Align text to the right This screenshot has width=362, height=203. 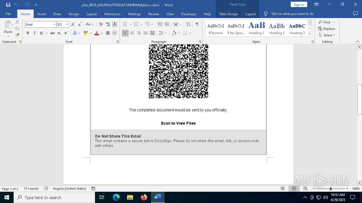139,33
